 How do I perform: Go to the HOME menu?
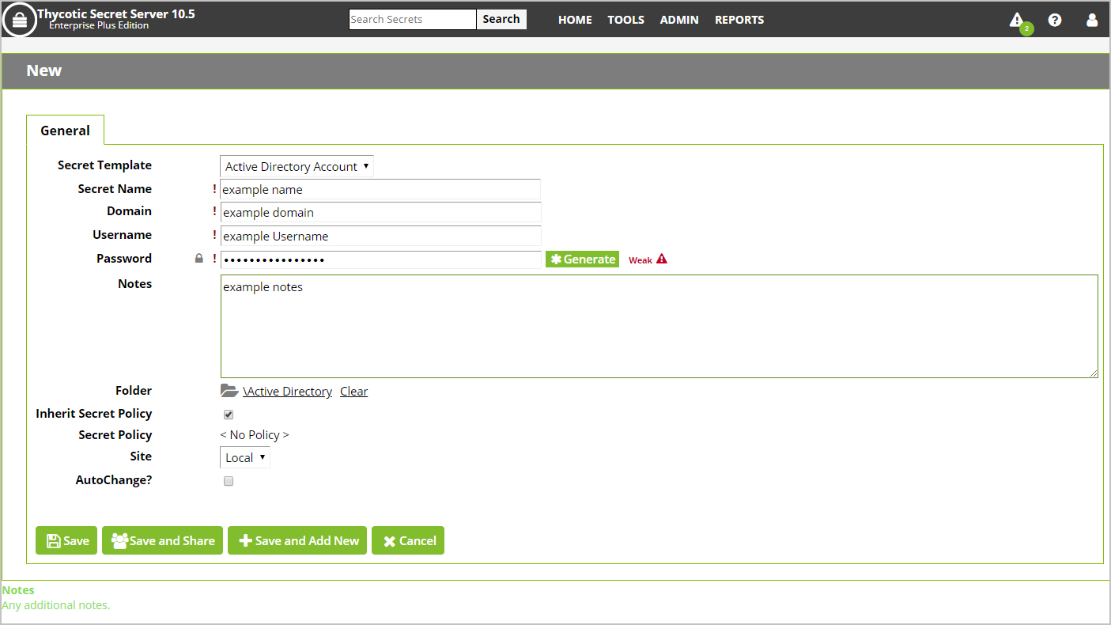pyautogui.click(x=575, y=20)
